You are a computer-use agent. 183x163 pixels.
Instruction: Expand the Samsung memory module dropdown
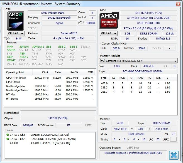[x=138, y=61]
